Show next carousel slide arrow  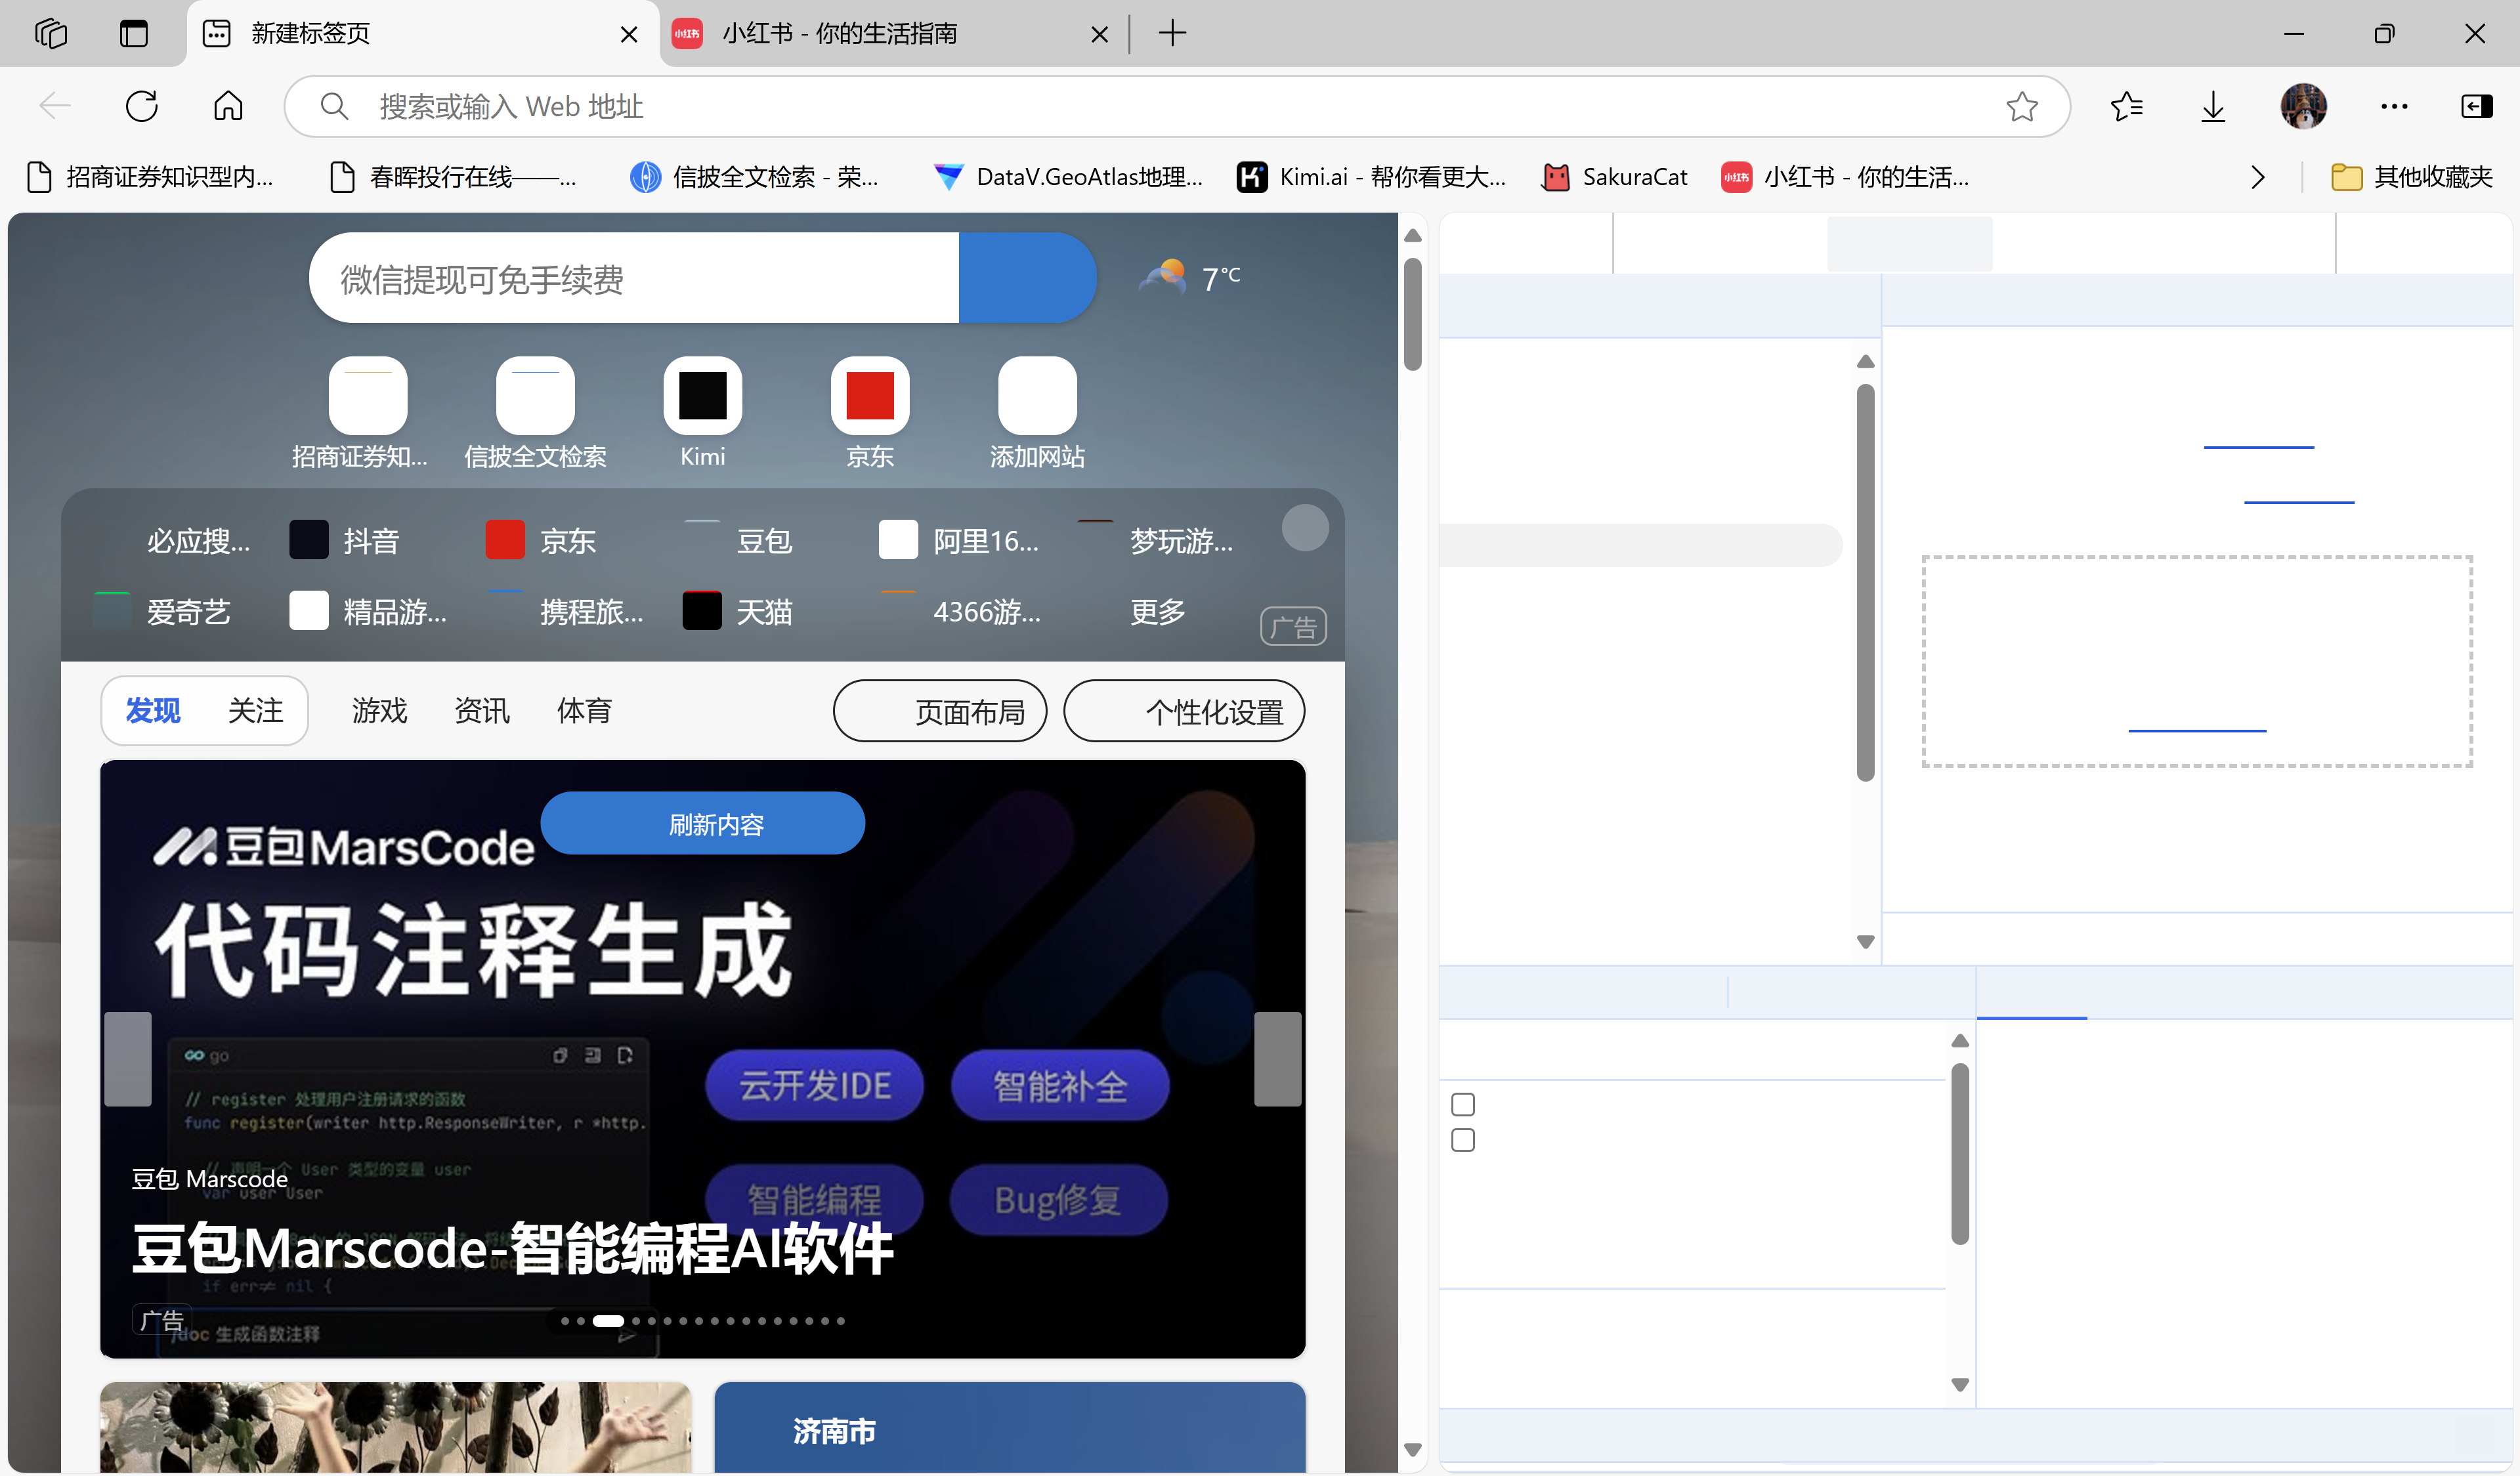click(1277, 1059)
